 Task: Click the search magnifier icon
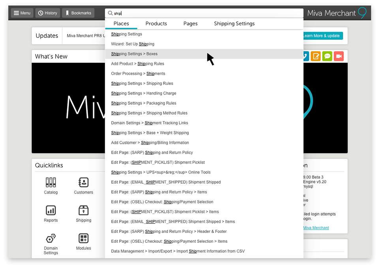coord(110,13)
